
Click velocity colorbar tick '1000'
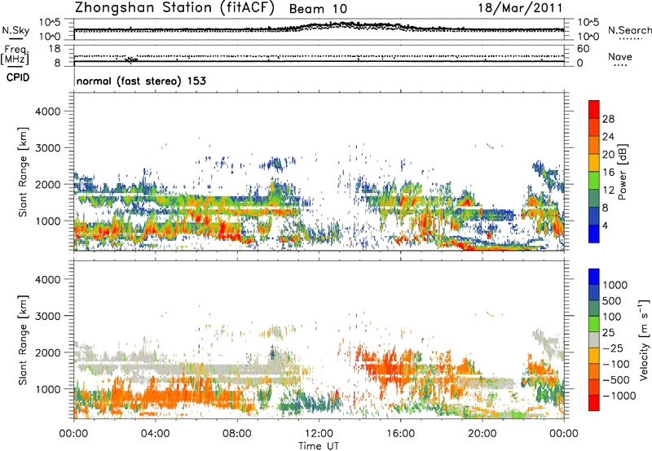pyautogui.click(x=615, y=285)
